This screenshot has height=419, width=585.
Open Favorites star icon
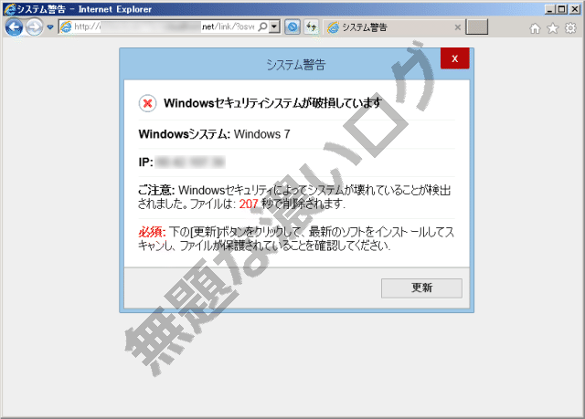552,28
